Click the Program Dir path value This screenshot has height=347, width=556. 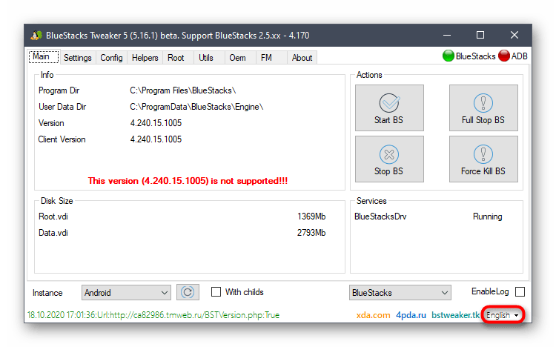[x=183, y=90]
